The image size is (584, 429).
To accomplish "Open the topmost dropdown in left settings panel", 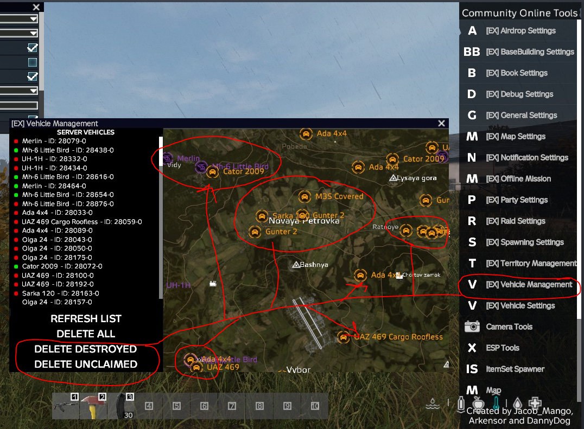I will [x=18, y=18].
